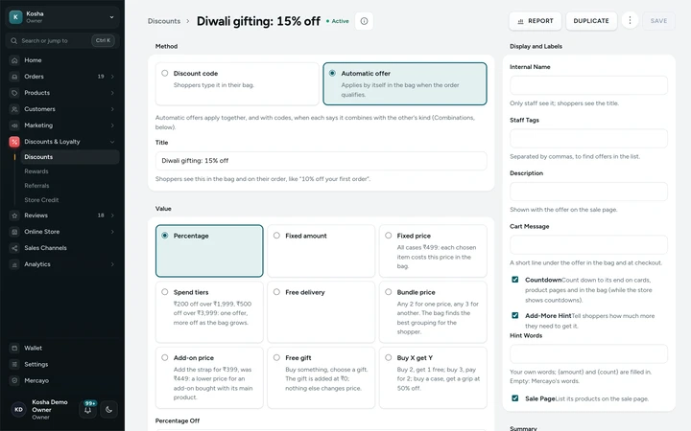Viewport: 691px width, 431px height.
Task: Uncheck the Sale Page checkbox
Action: pyautogui.click(x=514, y=398)
